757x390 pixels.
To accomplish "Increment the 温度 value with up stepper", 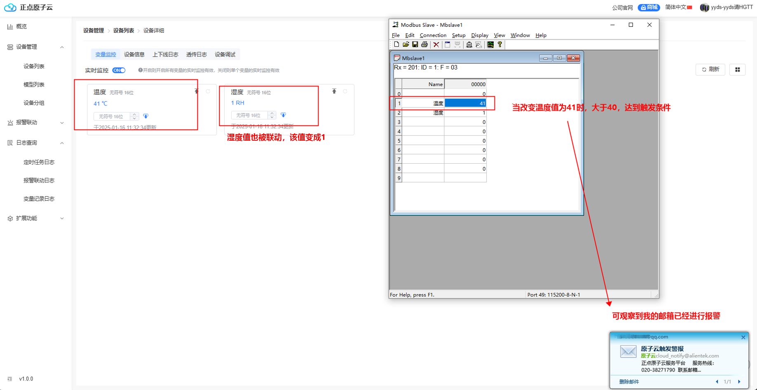I will click(x=134, y=114).
